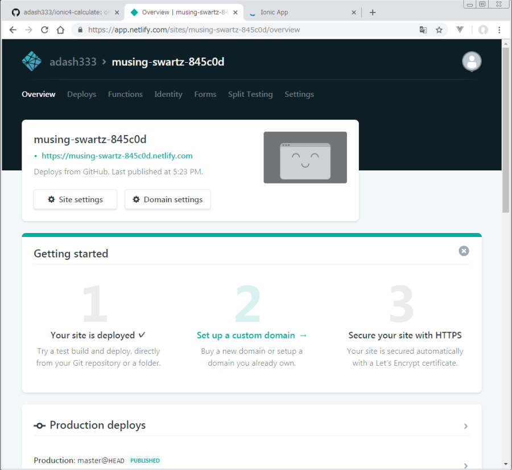Expand the Production deploys section chevron
Image resolution: width=512 pixels, height=470 pixels.
(465, 426)
